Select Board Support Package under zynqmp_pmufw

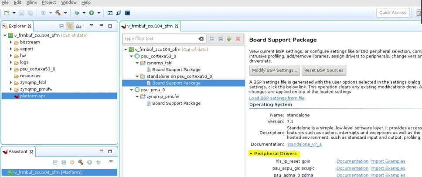176,103
